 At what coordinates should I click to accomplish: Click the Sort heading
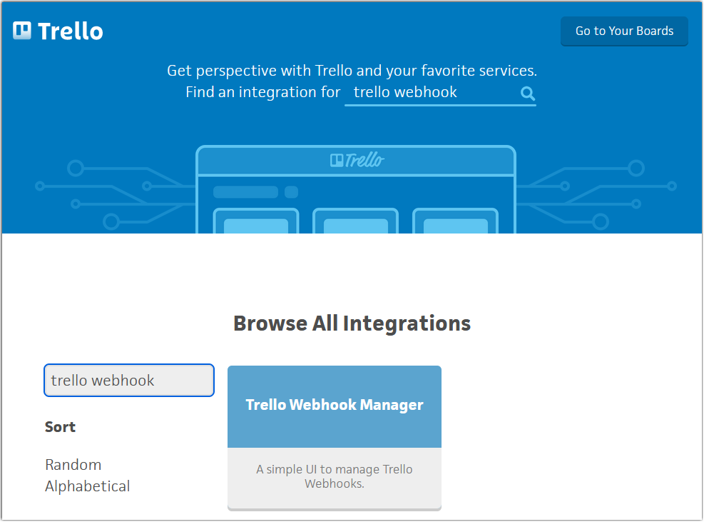pyautogui.click(x=60, y=427)
